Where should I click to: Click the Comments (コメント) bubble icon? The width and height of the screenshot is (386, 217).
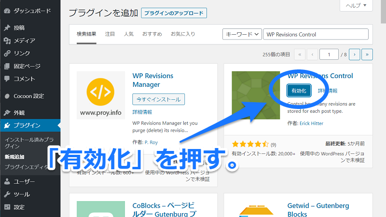click(x=7, y=79)
